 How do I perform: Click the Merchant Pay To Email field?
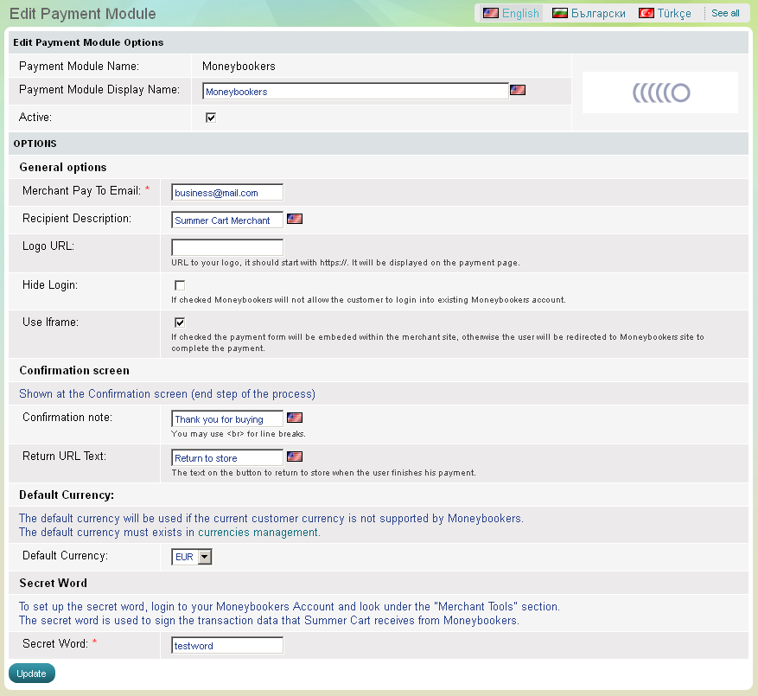pos(227,193)
